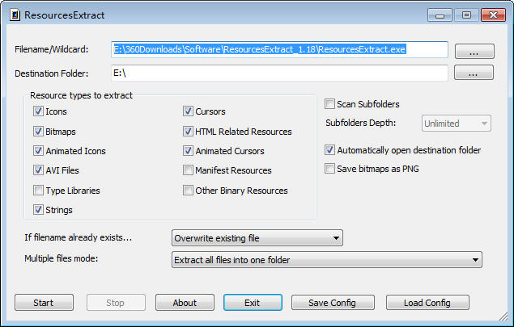Click the Save Config button
Viewport: 514px width, 327px height.
[x=333, y=303]
